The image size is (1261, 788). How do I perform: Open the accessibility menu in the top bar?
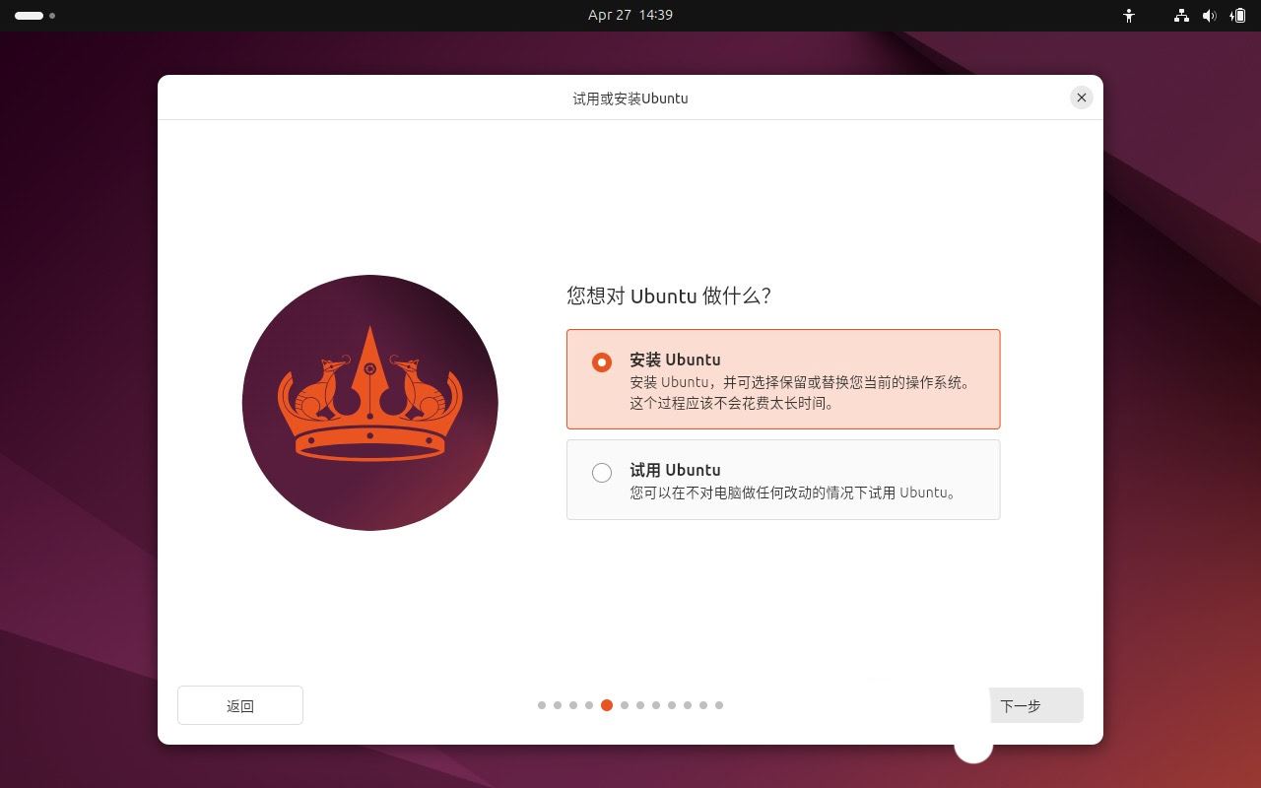[1129, 15]
